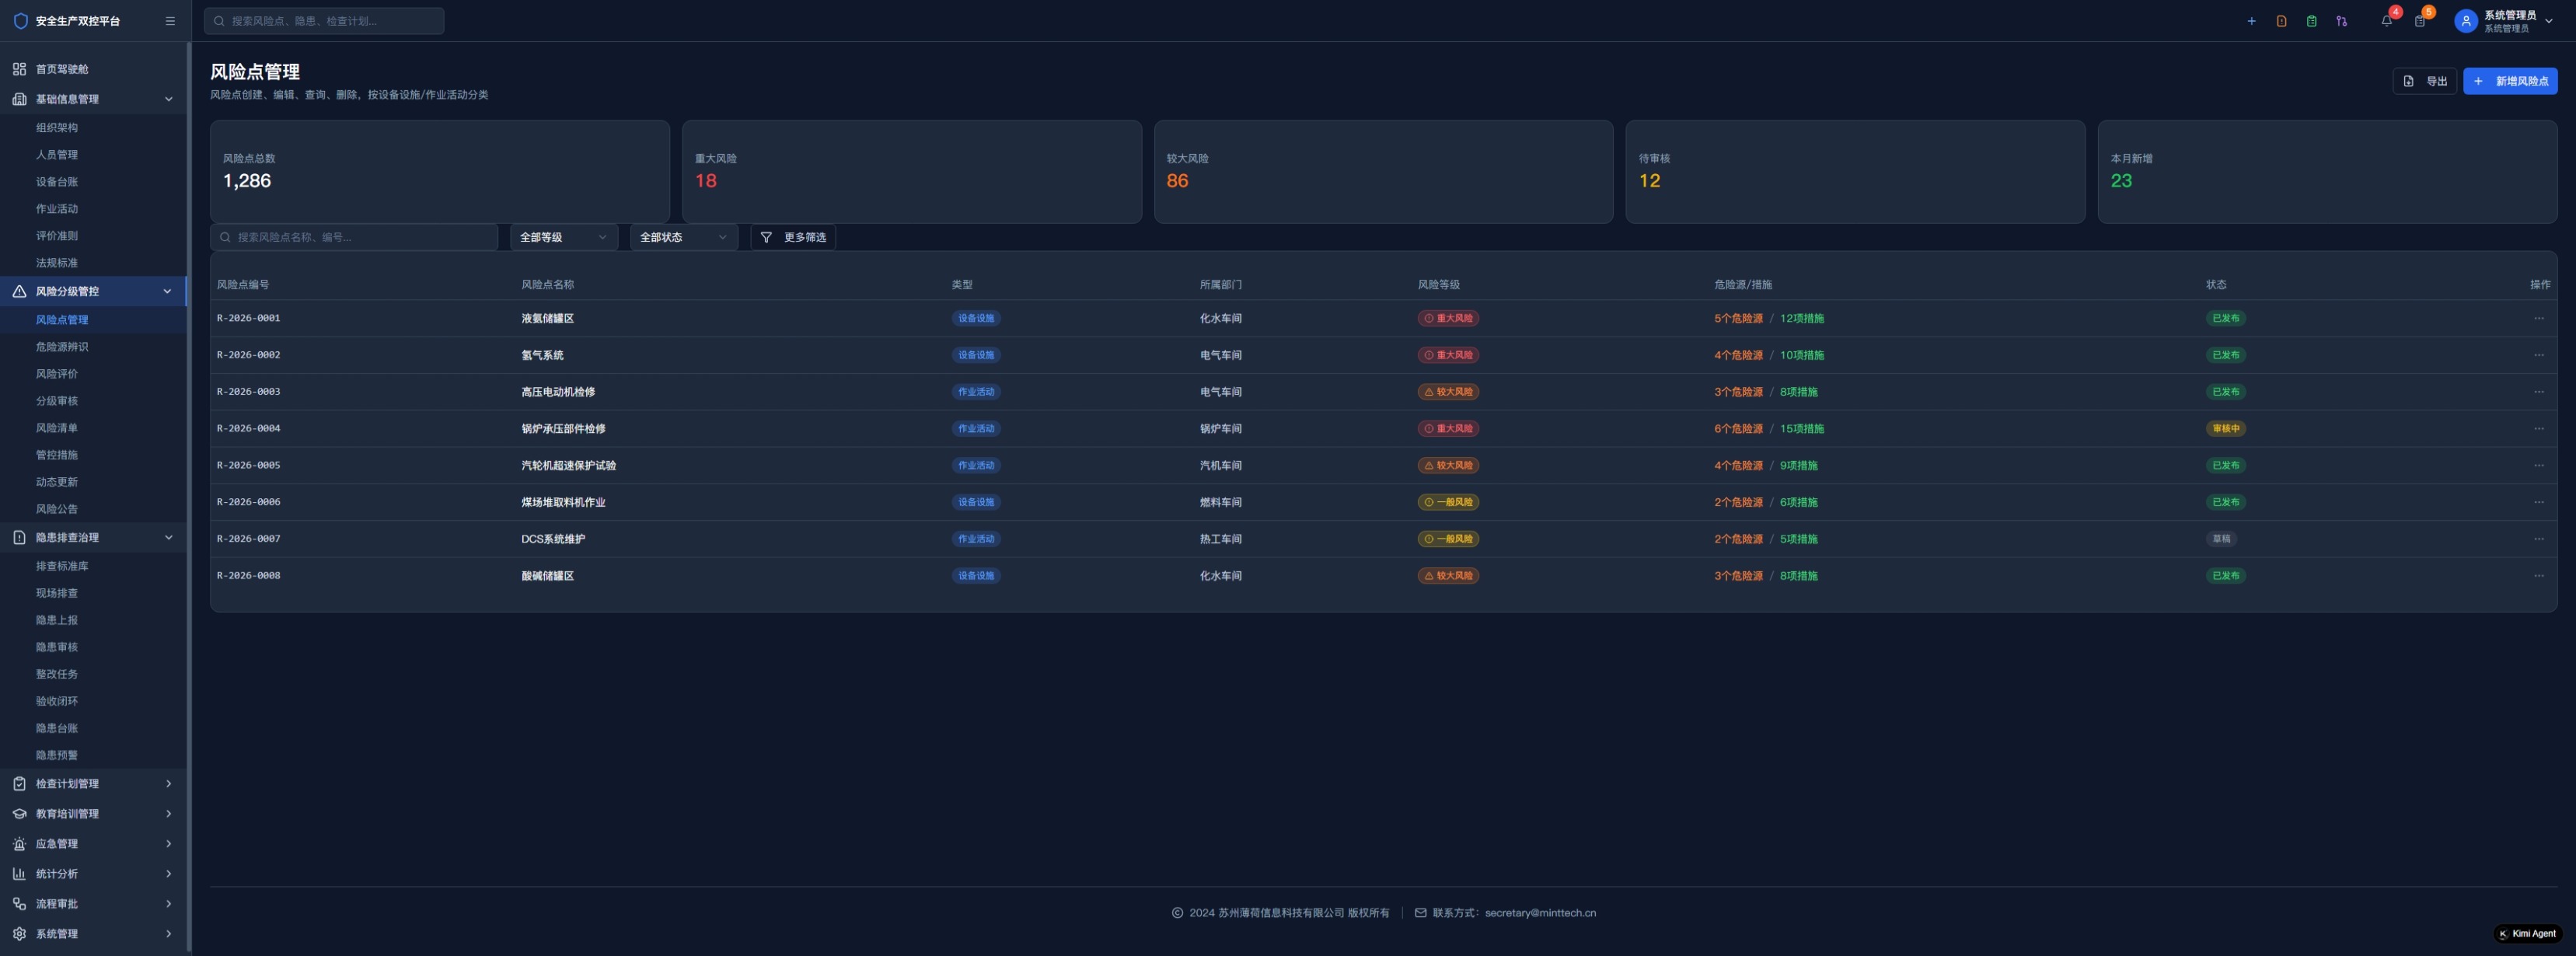2576x956 pixels.
Task: Open actions menu for 液氨储罐区 row
Action: 2538,318
